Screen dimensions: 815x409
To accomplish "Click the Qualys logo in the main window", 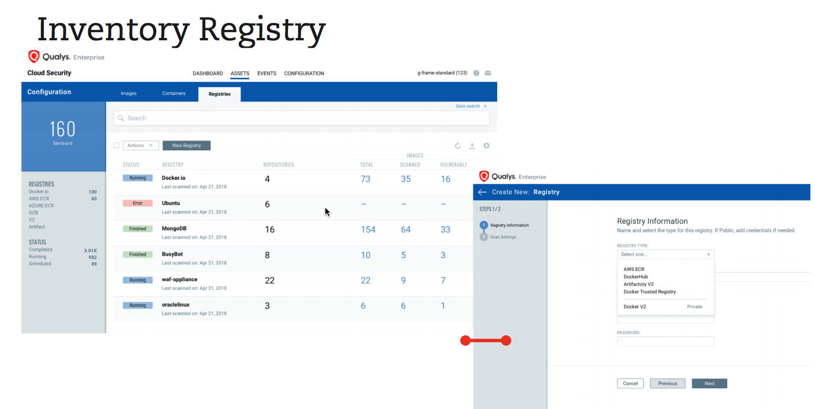I will (33, 56).
